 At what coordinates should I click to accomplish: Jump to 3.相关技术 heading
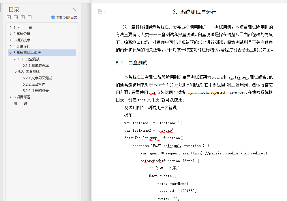(22, 40)
